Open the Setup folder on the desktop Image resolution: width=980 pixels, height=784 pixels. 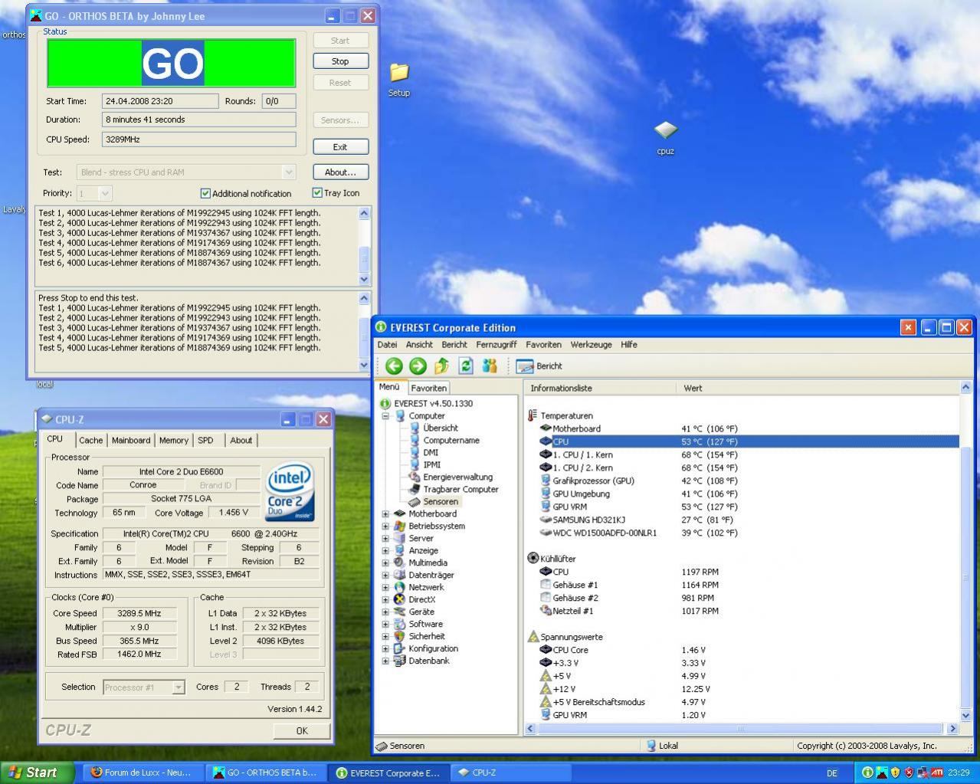399,80
